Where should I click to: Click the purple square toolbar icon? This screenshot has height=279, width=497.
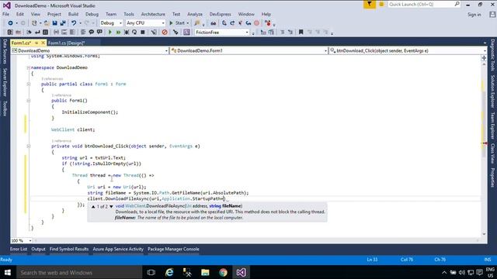(x=186, y=33)
